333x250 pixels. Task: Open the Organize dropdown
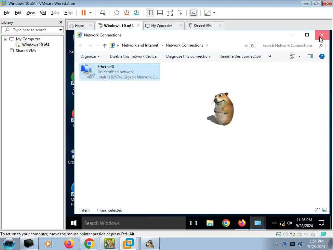pos(90,56)
